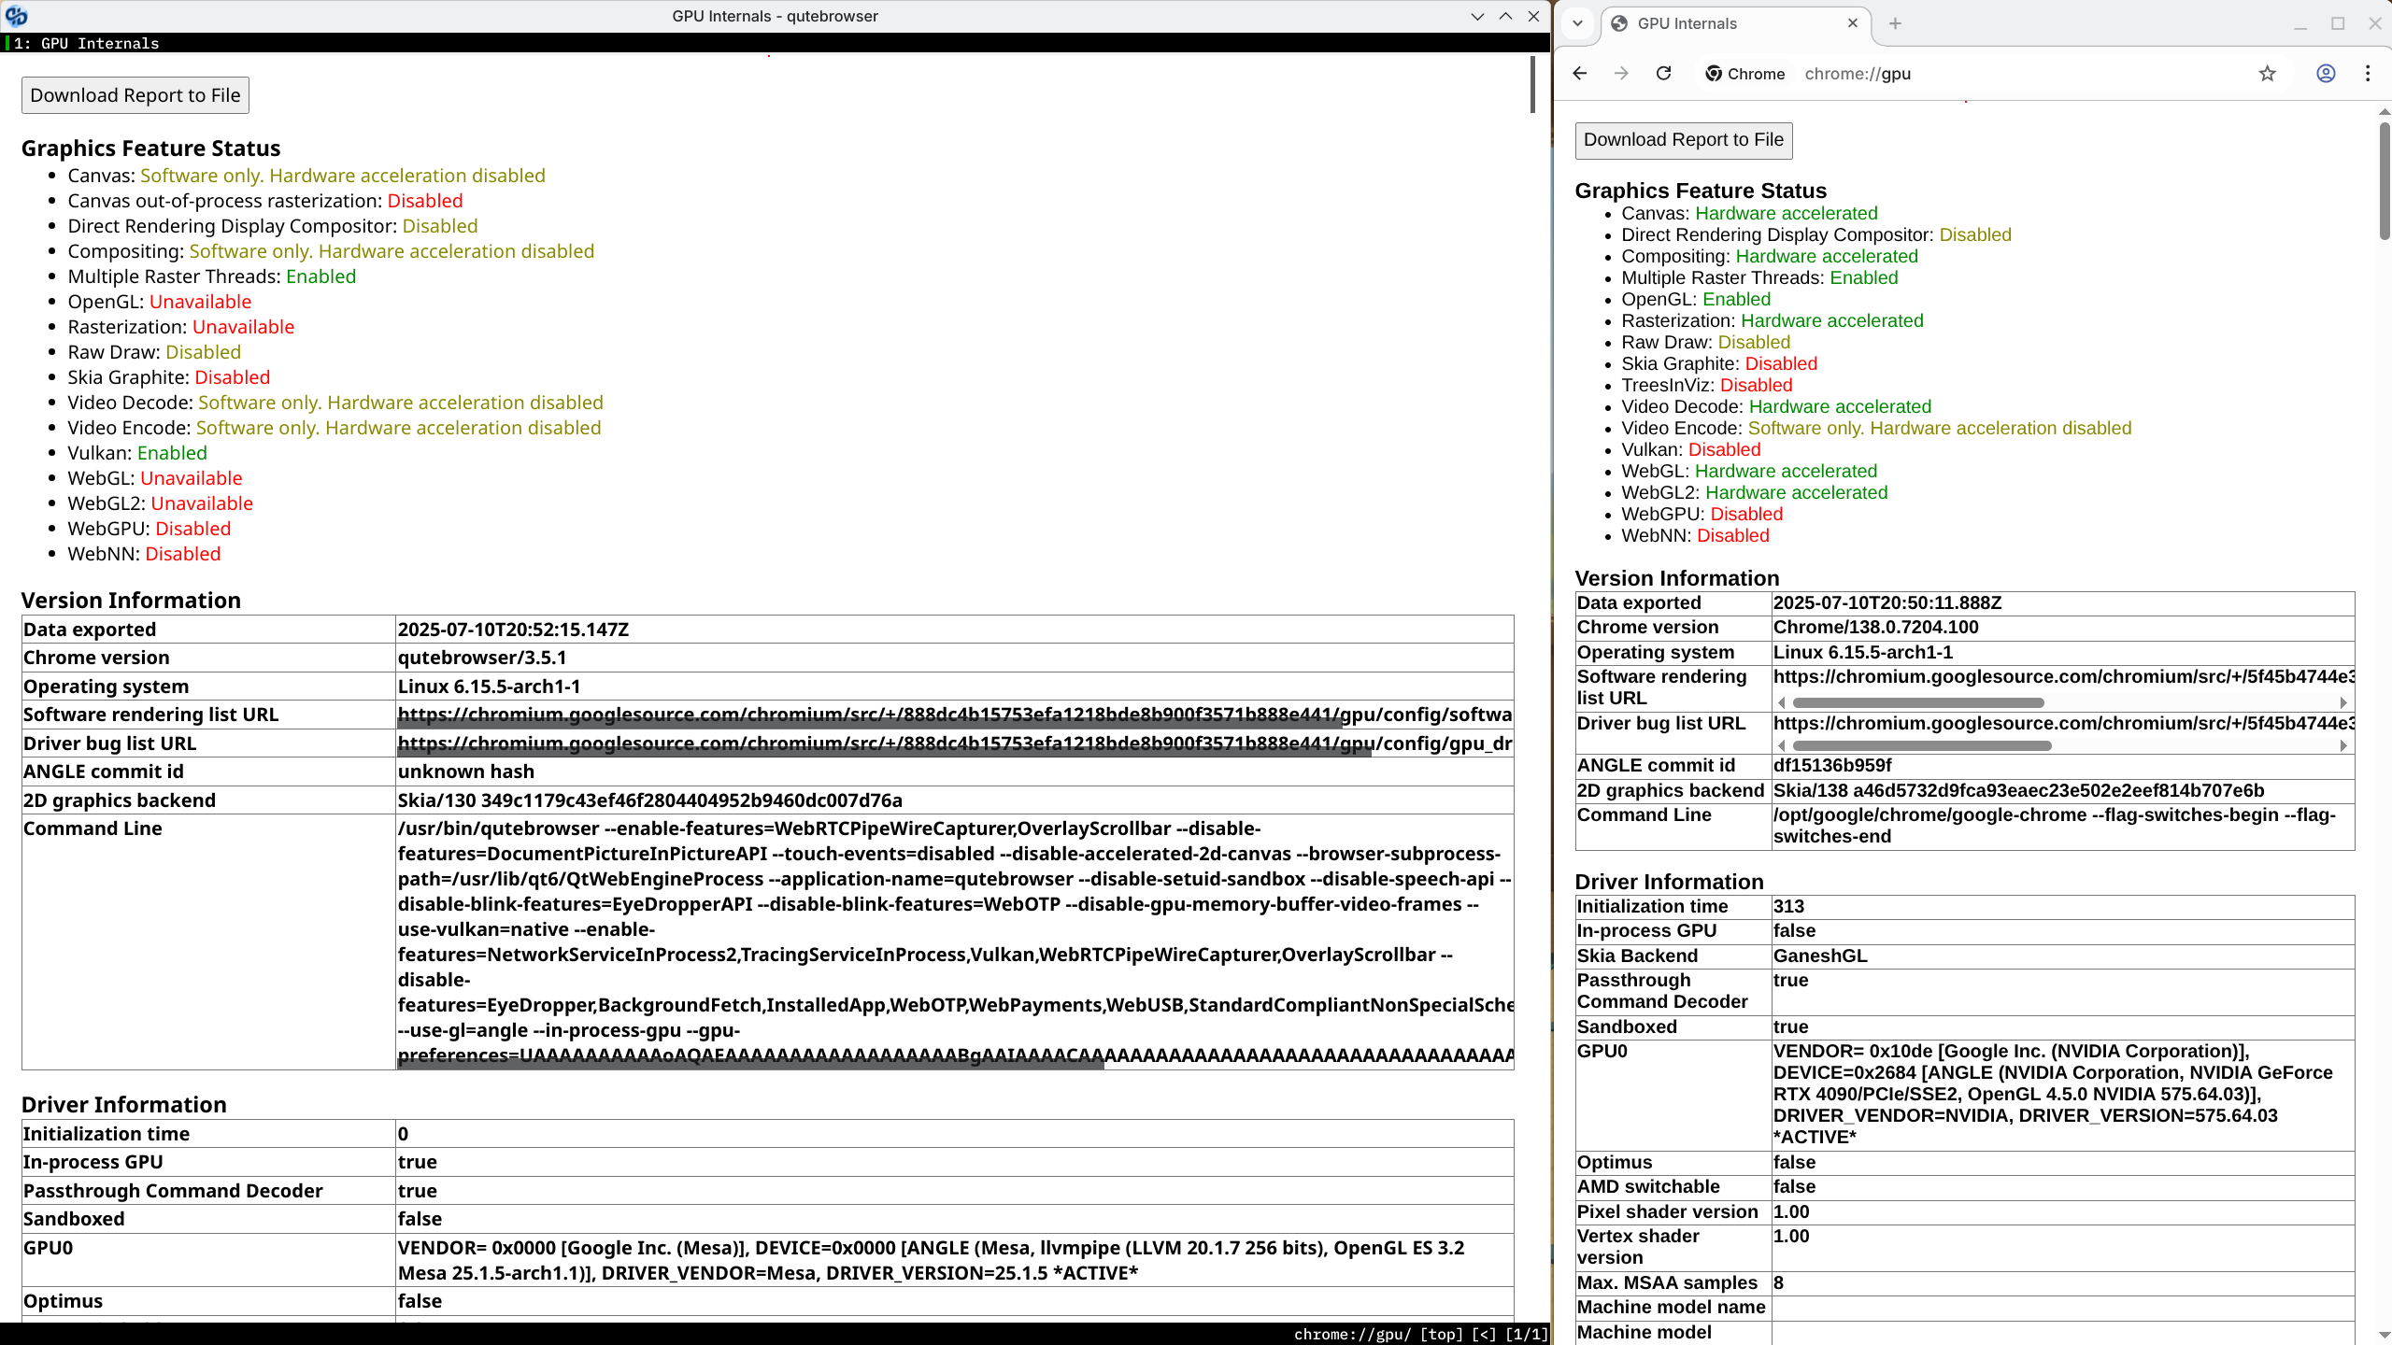The height and width of the screenshot is (1345, 2392).
Task: Click qutebrowser 'Canvas out-of-process rasterization' line
Action: pyautogui.click(x=265, y=201)
